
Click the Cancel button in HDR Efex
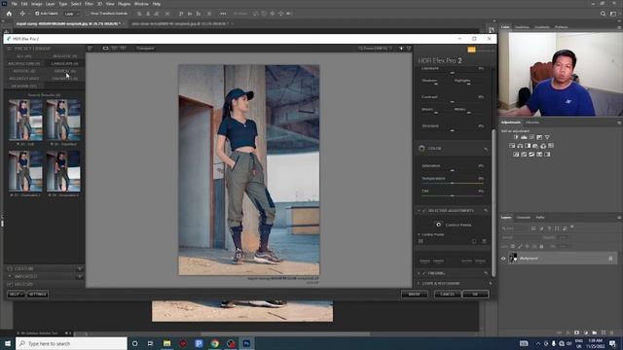(448, 294)
